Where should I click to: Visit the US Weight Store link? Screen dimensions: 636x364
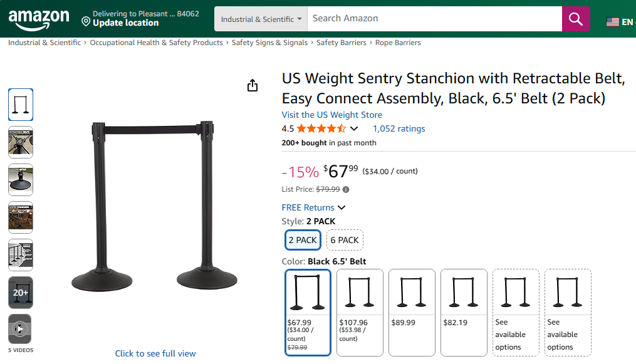coord(331,115)
